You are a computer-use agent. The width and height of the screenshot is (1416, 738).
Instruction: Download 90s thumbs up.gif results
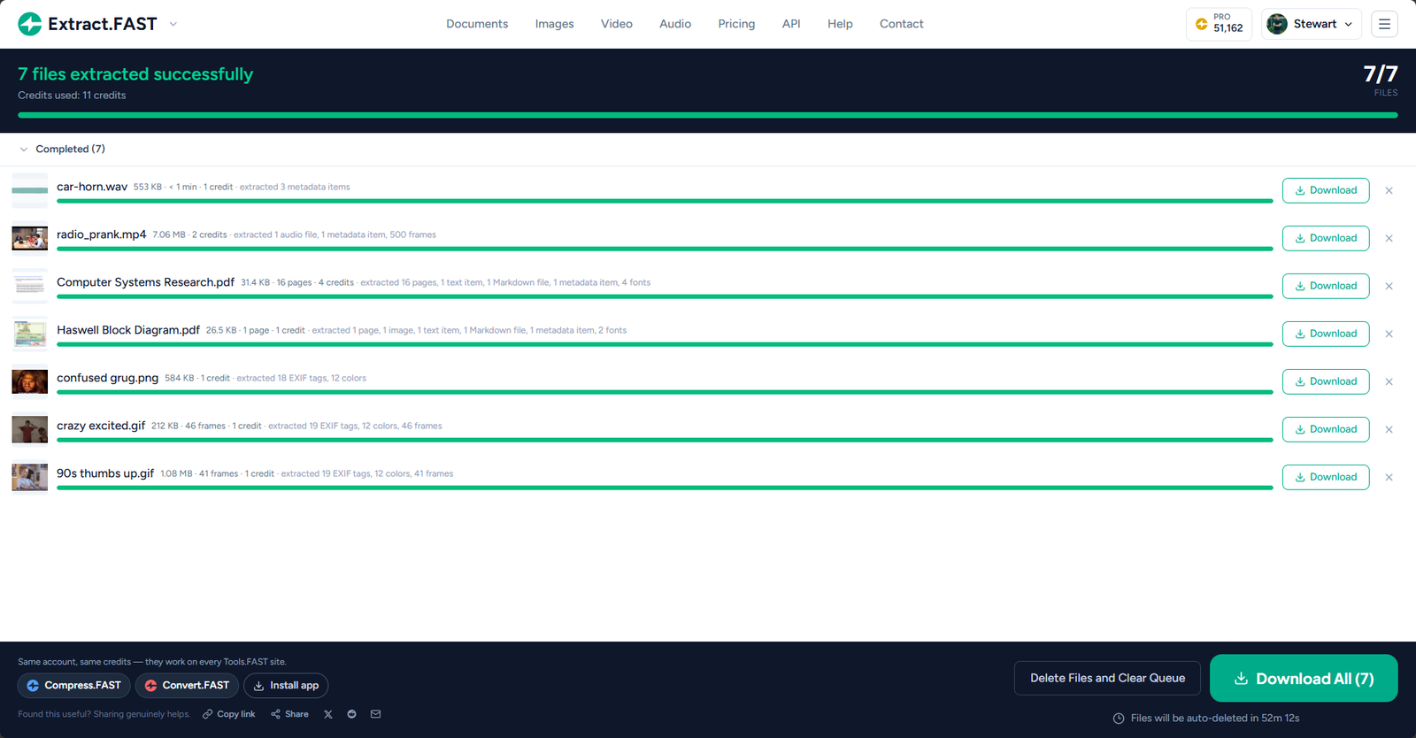pyautogui.click(x=1326, y=477)
